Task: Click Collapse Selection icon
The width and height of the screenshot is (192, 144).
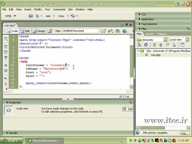Action: click(x=6, y=52)
